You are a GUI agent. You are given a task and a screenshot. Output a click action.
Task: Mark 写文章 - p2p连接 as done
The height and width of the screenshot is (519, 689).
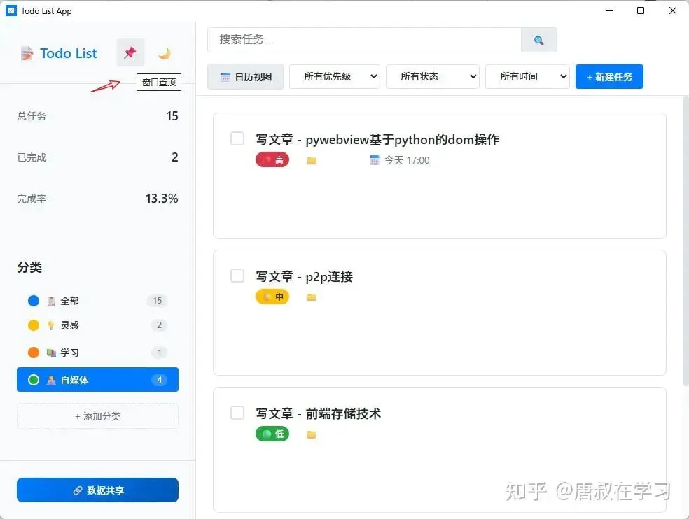tap(237, 276)
